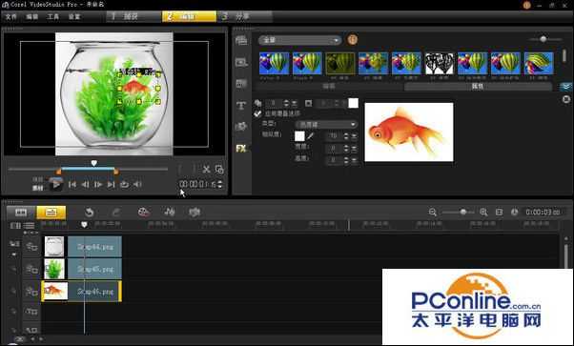
Task: Select the black-and-white filter thumbnail
Action: coord(440,63)
